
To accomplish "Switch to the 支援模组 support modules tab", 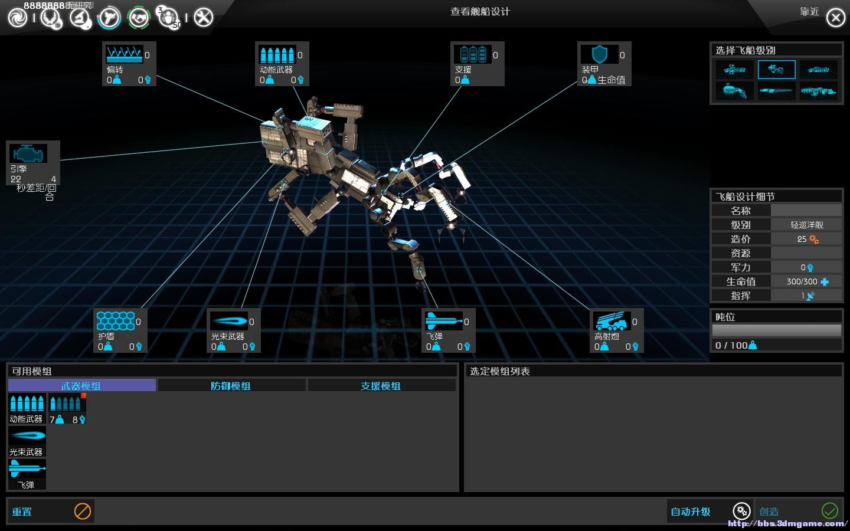I will click(381, 385).
